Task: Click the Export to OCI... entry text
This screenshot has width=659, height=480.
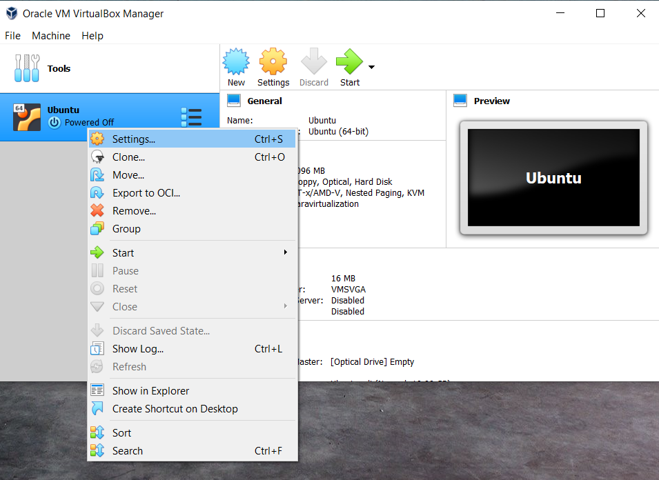Action: 146,193
